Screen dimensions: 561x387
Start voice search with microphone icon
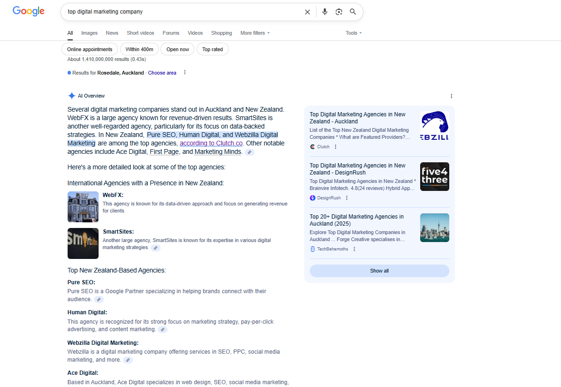(324, 12)
